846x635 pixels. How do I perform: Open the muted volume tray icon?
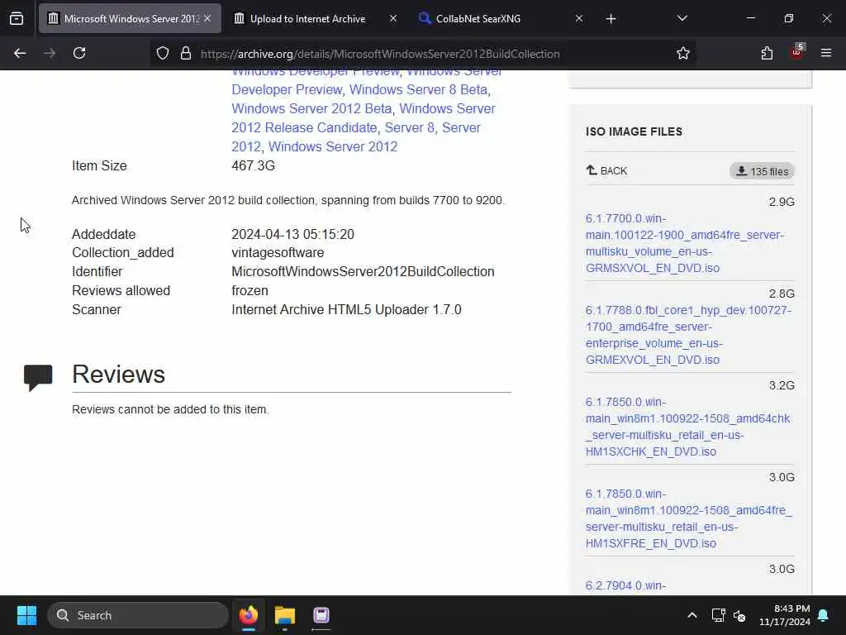(739, 615)
